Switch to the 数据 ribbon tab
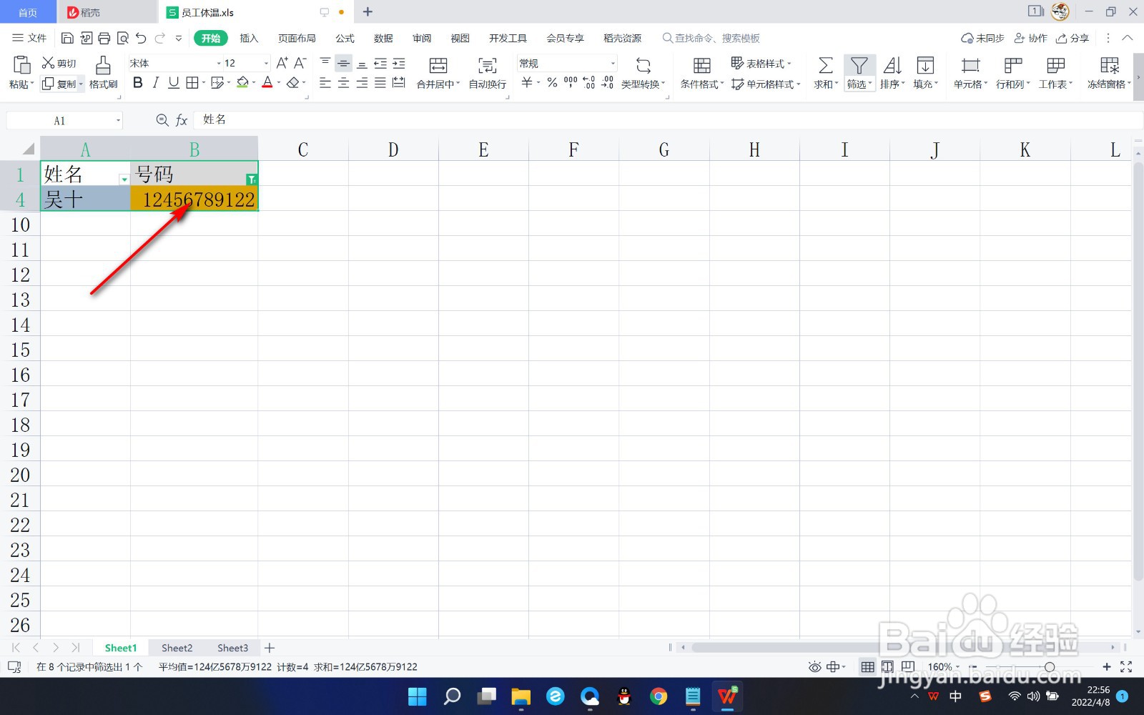 [x=383, y=38]
